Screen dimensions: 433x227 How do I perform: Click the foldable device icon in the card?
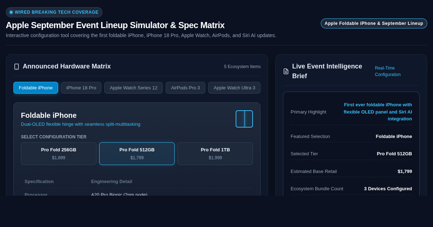tap(244, 119)
